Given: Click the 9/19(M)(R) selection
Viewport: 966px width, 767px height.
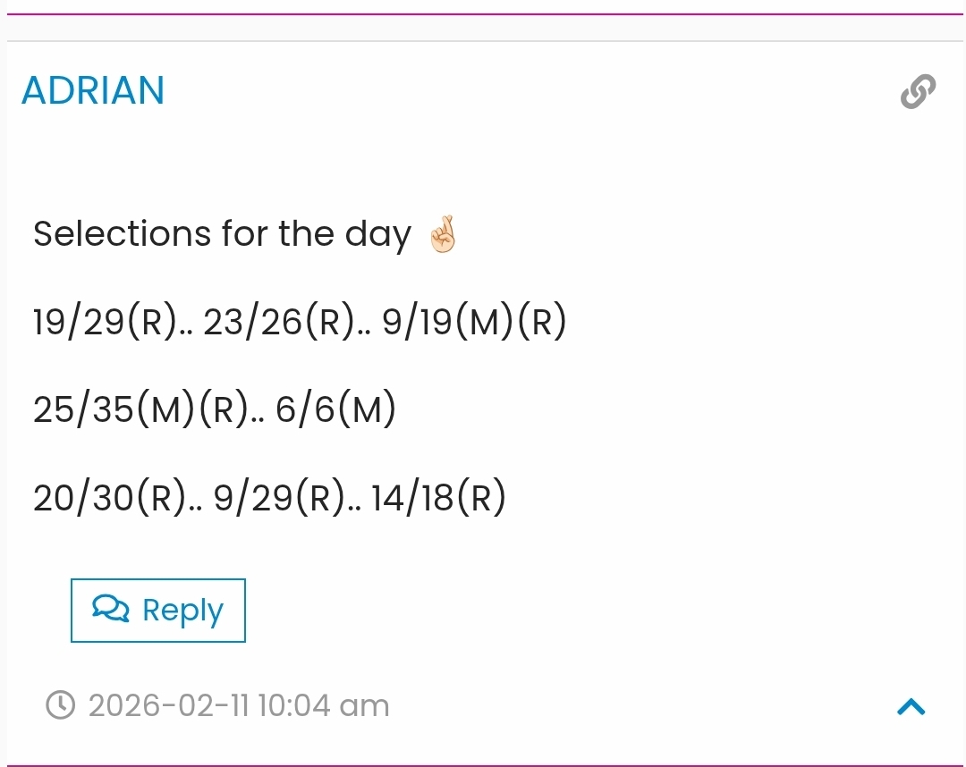Looking at the screenshot, I should 475,322.
